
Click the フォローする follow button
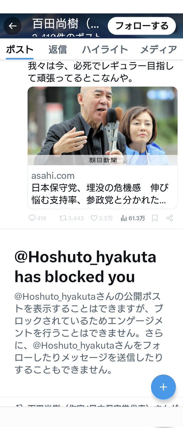point(142,26)
